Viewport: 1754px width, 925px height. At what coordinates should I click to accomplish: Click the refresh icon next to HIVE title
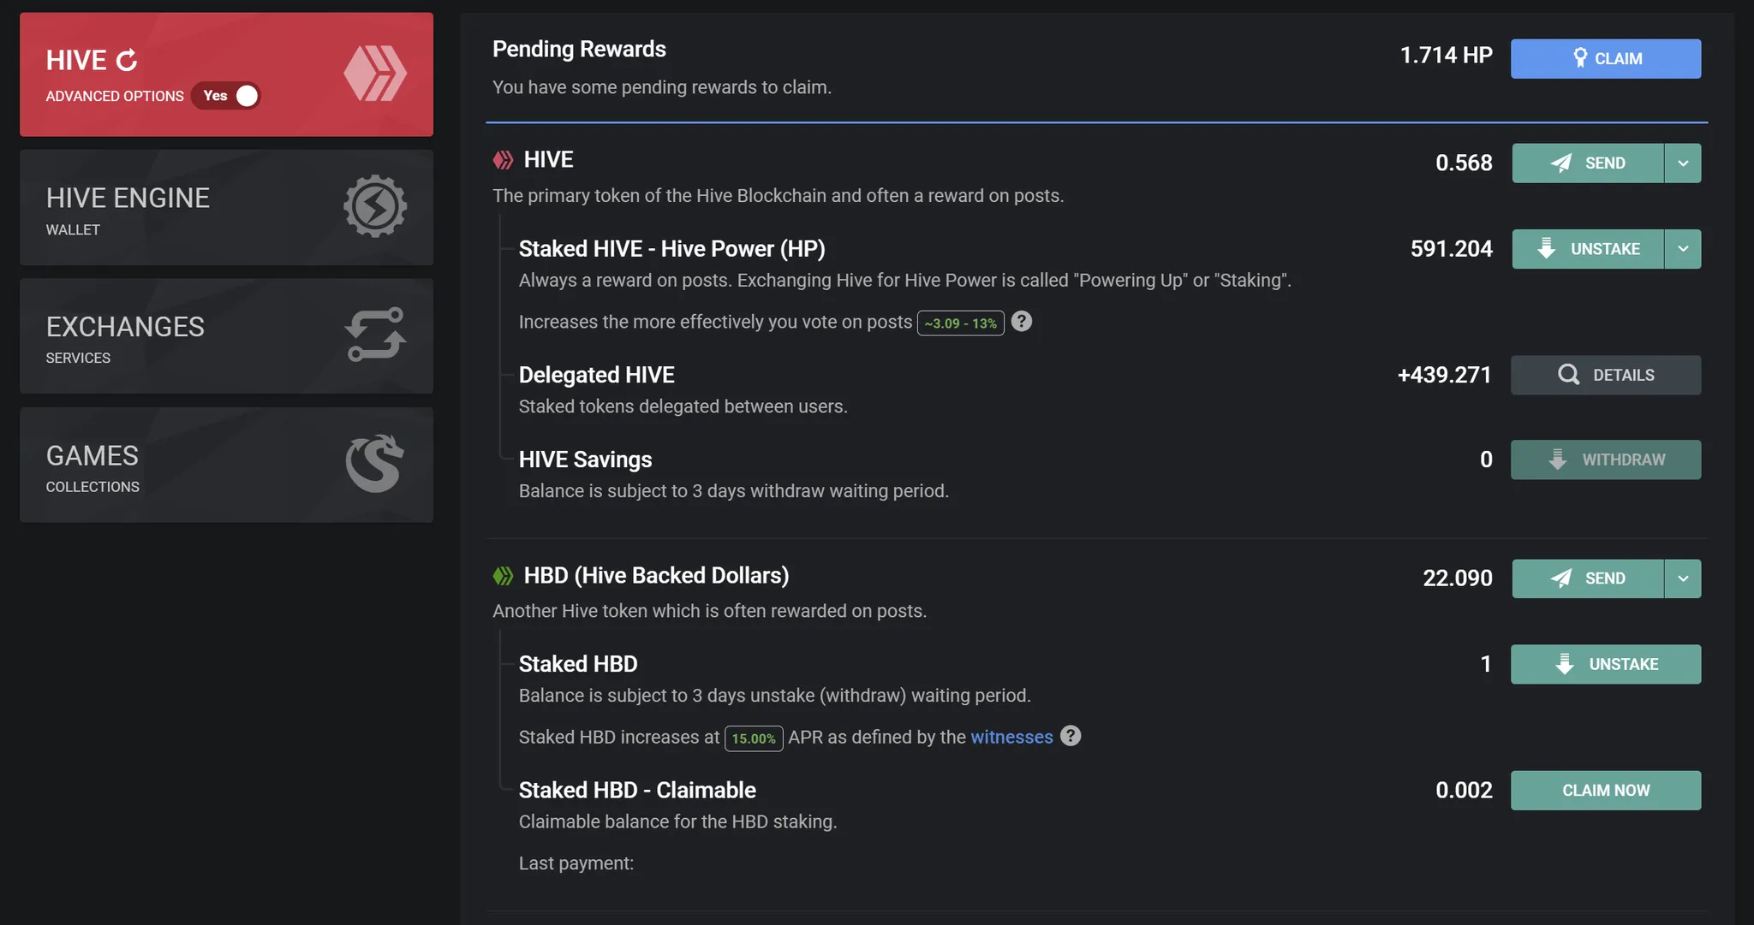[x=127, y=61]
